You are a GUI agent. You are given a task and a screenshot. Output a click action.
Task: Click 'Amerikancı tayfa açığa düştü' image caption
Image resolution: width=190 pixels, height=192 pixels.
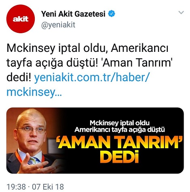pos(120,130)
